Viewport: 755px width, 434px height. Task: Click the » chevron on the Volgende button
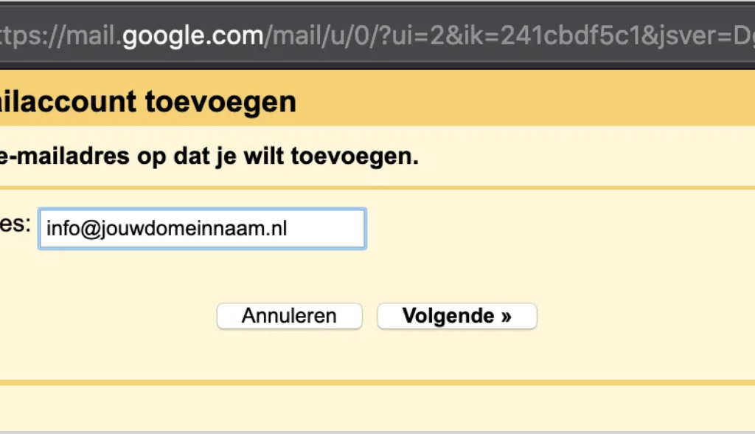[x=505, y=317]
